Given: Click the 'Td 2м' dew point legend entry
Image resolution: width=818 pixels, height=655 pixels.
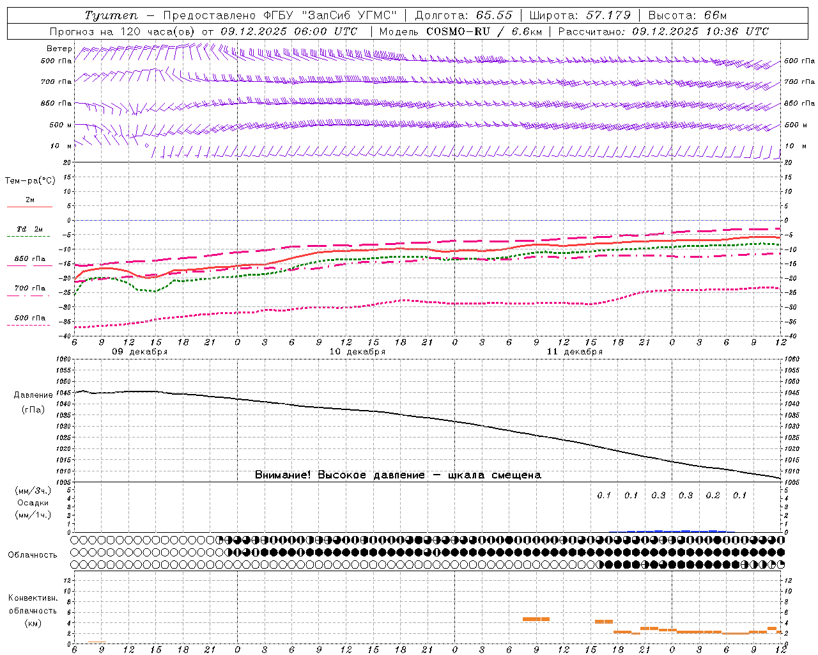Looking at the screenshot, I should coord(30,229).
